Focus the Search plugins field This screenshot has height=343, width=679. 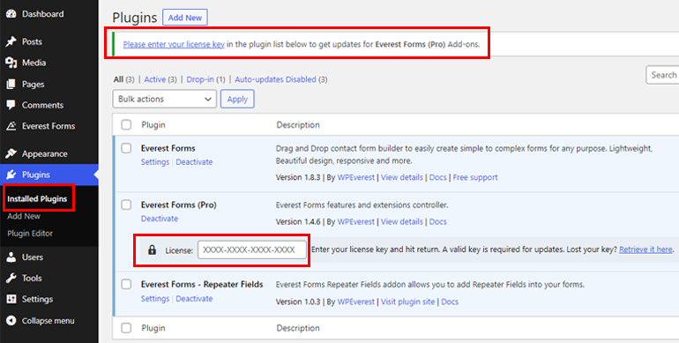662,75
